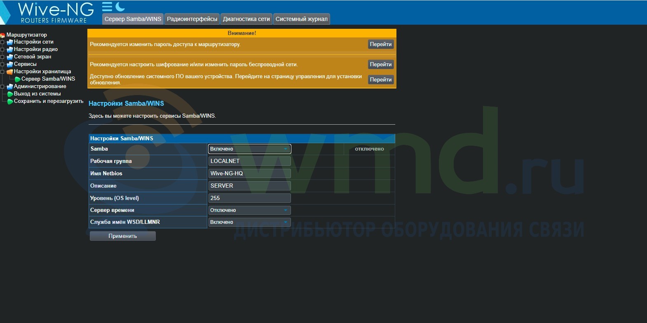This screenshot has height=323, width=647.
Task: Expand the Настройки радио tree node
Action: click(2, 49)
